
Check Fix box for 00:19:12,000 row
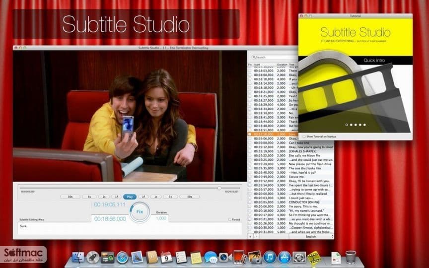[x=250, y=147]
